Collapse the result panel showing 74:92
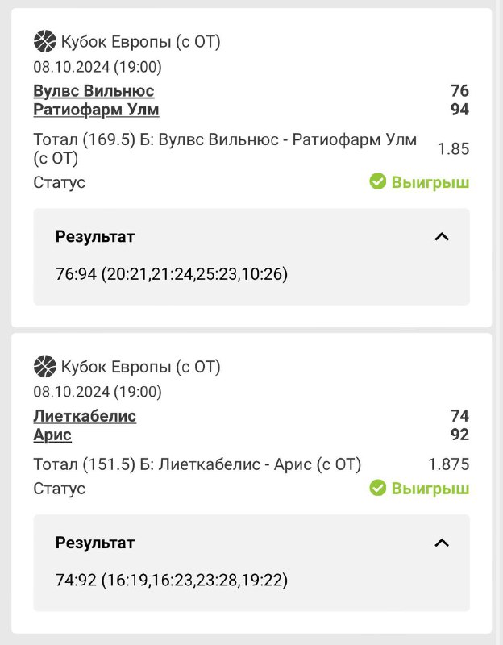503x645 pixels. coord(441,543)
